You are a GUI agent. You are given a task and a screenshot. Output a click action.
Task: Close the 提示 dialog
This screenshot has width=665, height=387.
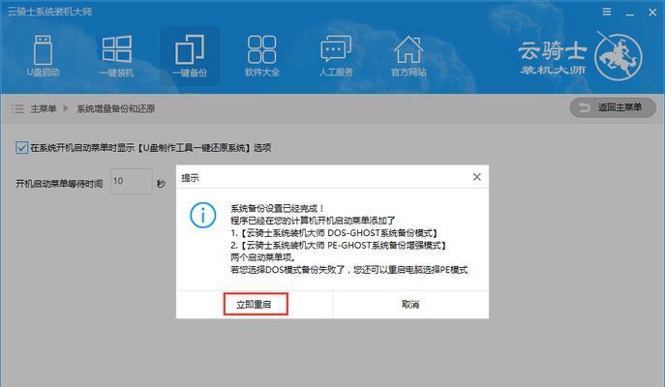[x=476, y=177]
